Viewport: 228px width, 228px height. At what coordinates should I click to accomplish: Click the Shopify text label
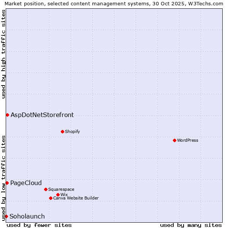[x=72, y=131]
